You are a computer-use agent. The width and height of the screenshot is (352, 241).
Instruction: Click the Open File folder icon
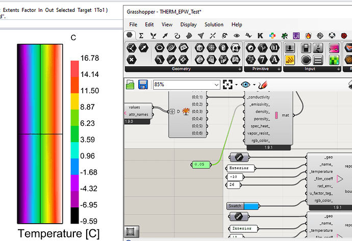tap(130, 85)
